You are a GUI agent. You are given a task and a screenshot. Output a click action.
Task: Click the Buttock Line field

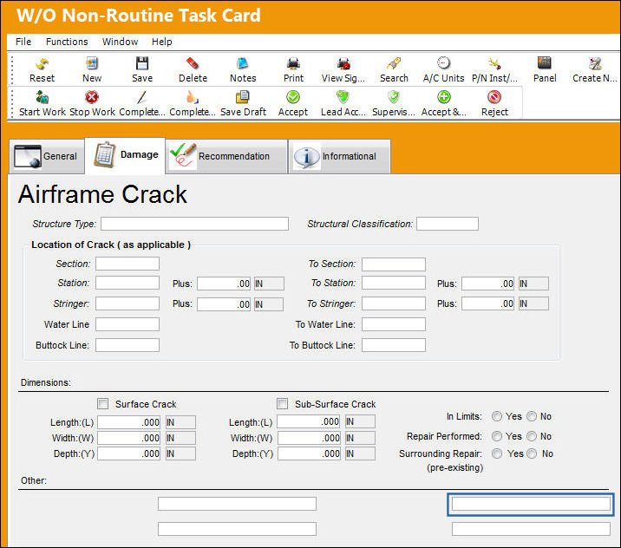[x=127, y=345]
